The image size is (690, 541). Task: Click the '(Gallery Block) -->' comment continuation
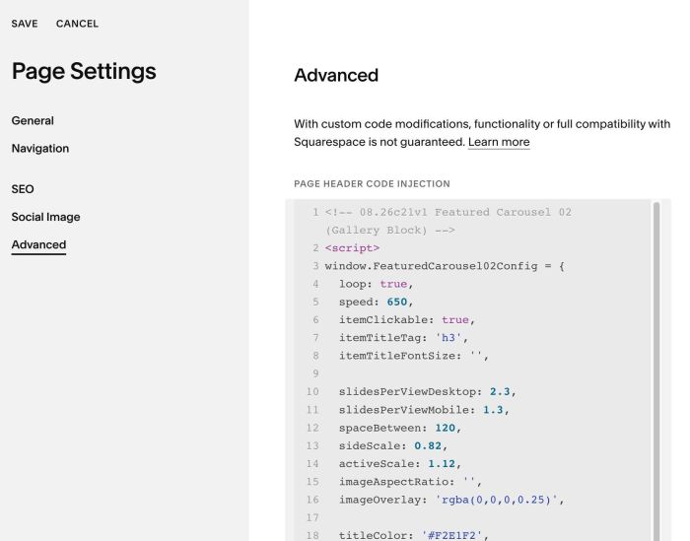point(390,231)
